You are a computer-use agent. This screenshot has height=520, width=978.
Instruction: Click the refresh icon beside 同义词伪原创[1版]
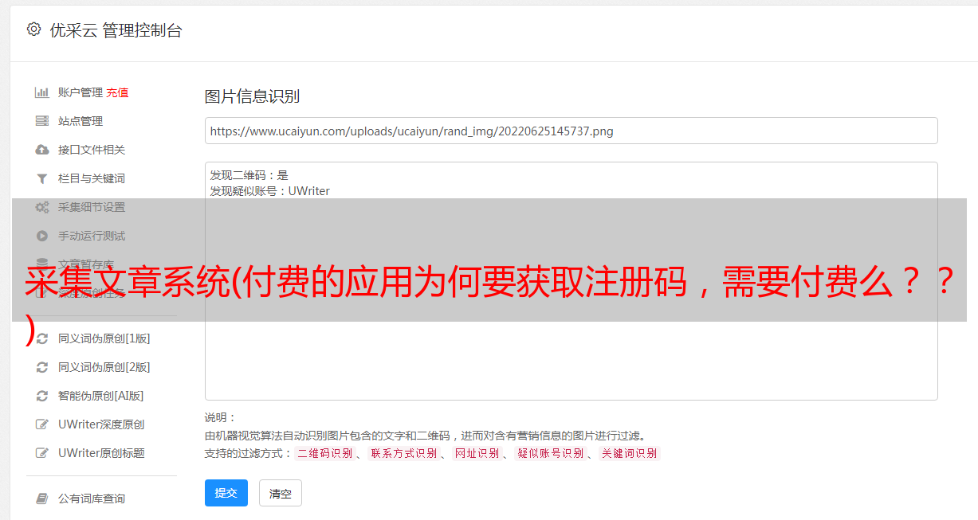[42, 338]
